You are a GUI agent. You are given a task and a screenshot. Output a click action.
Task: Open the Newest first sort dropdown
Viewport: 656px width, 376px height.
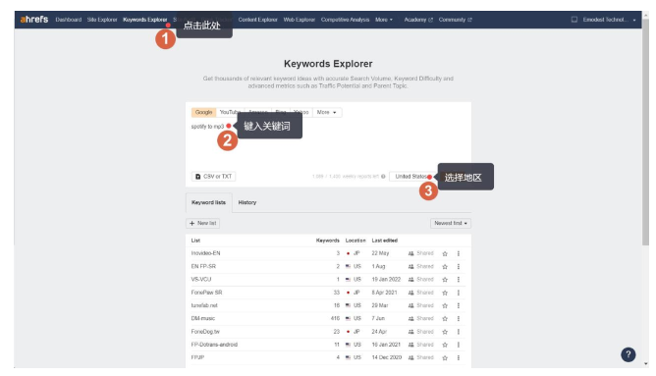(x=451, y=223)
